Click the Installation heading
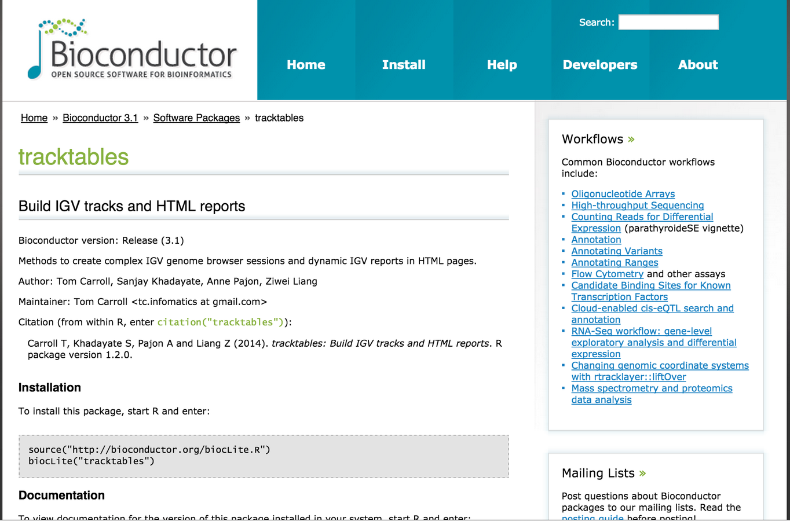This screenshot has width=790, height=521. click(x=50, y=388)
